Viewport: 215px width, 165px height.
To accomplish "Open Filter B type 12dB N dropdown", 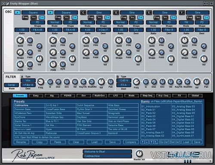I will [124, 80].
